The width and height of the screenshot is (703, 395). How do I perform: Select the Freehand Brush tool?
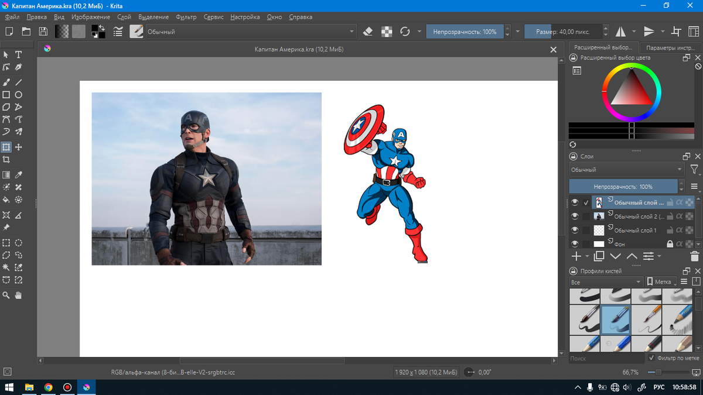pyautogui.click(x=6, y=82)
